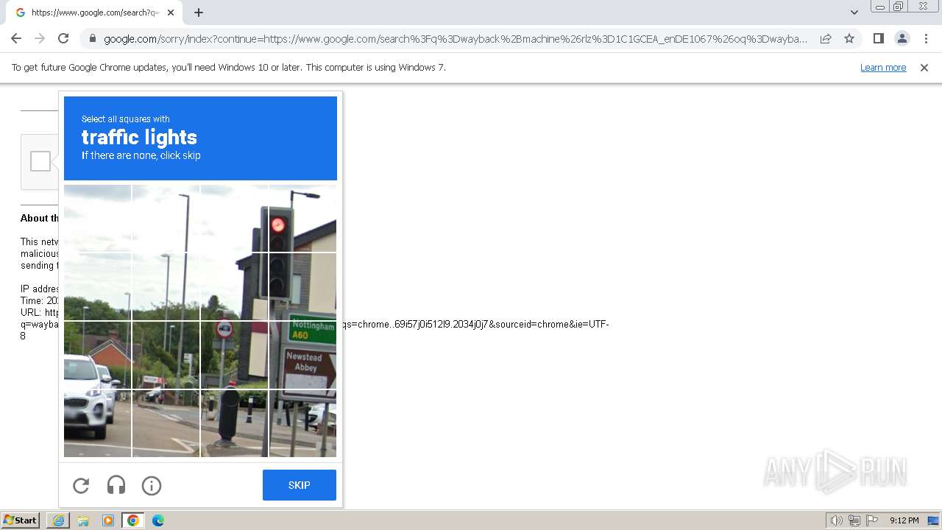Close the Google search tab
The height and width of the screenshot is (530, 942).
click(x=171, y=13)
